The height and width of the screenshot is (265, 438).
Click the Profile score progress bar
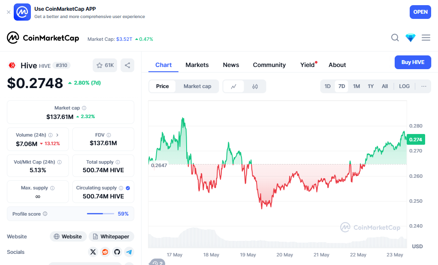click(100, 213)
